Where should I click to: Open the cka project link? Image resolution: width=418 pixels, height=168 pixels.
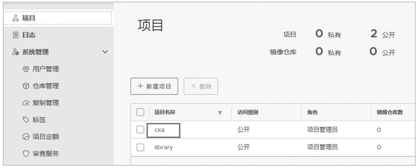pos(159,130)
